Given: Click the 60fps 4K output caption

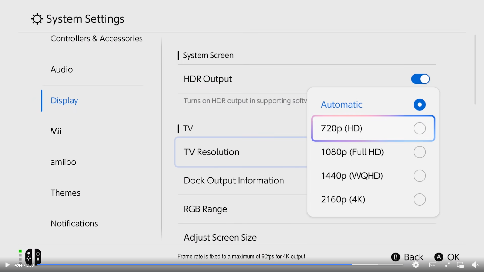Looking at the screenshot, I should 242,256.
